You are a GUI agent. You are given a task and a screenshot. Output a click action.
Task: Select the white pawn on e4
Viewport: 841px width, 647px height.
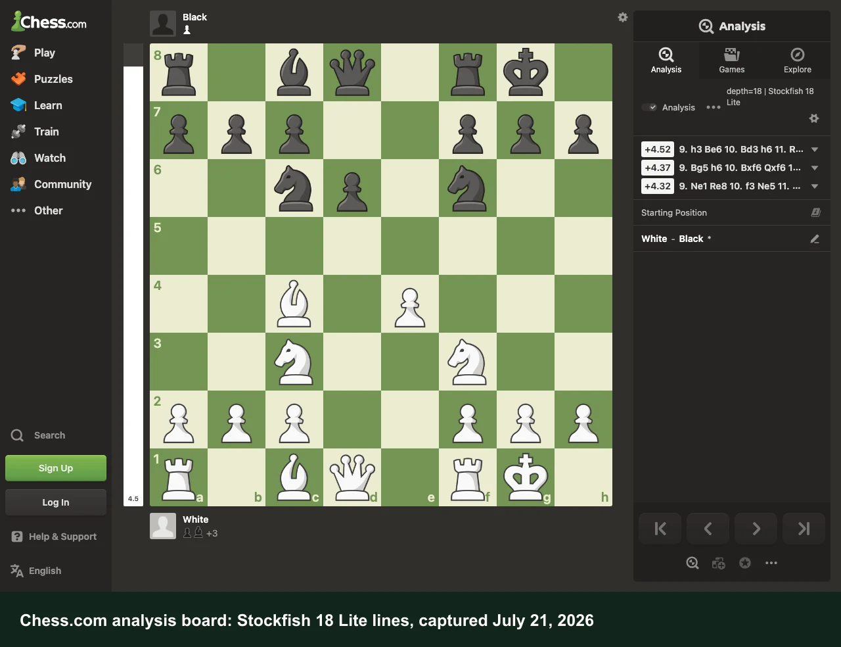coord(410,304)
